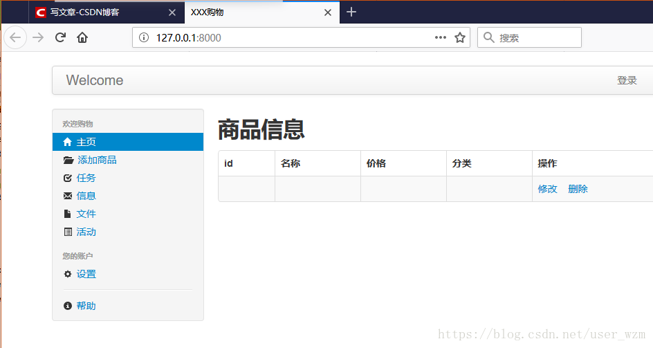653x348 pixels.
Task: Select 主页 in the sidebar
Action: 128,142
